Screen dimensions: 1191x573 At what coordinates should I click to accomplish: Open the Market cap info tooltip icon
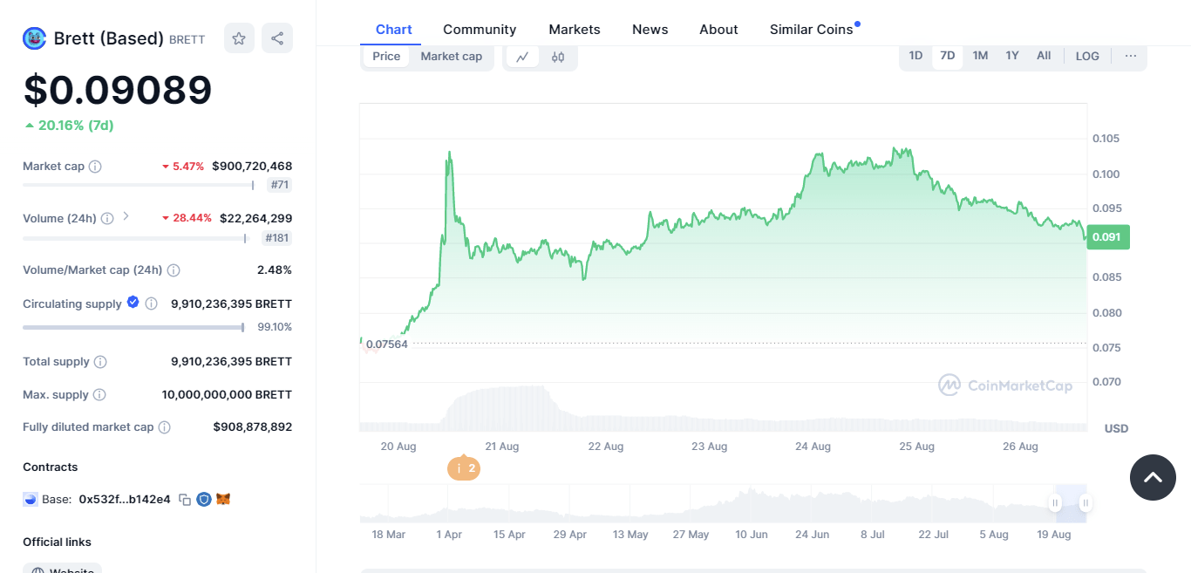tap(95, 167)
